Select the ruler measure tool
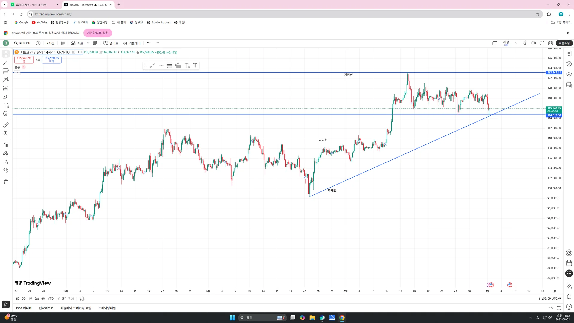574x323 pixels. pyautogui.click(x=6, y=125)
